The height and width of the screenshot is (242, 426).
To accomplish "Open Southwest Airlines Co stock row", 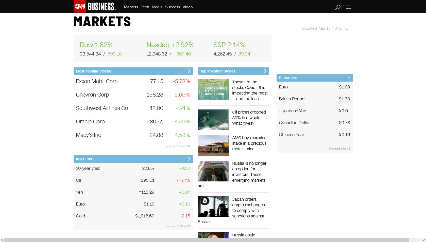I will pyautogui.click(x=133, y=108).
